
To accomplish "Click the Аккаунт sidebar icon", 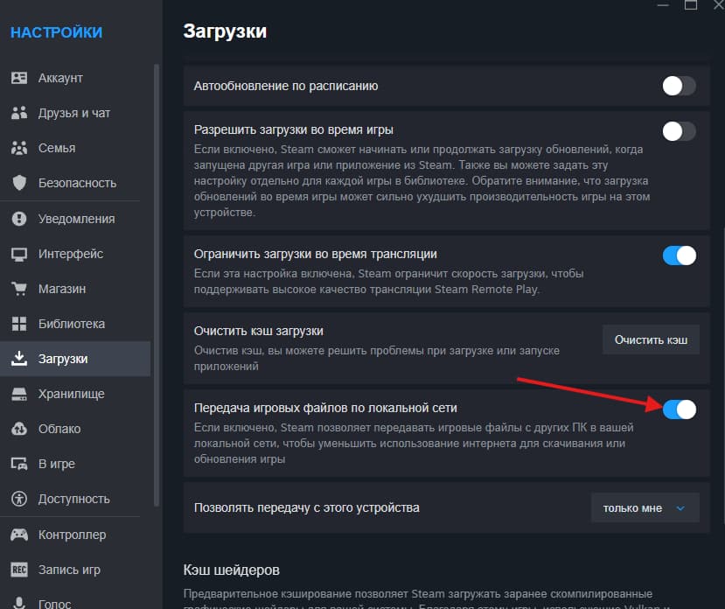I will [x=19, y=78].
